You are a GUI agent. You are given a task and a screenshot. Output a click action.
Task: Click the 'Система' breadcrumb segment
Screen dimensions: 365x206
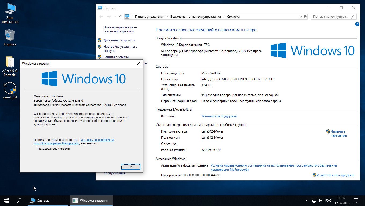(x=233, y=17)
